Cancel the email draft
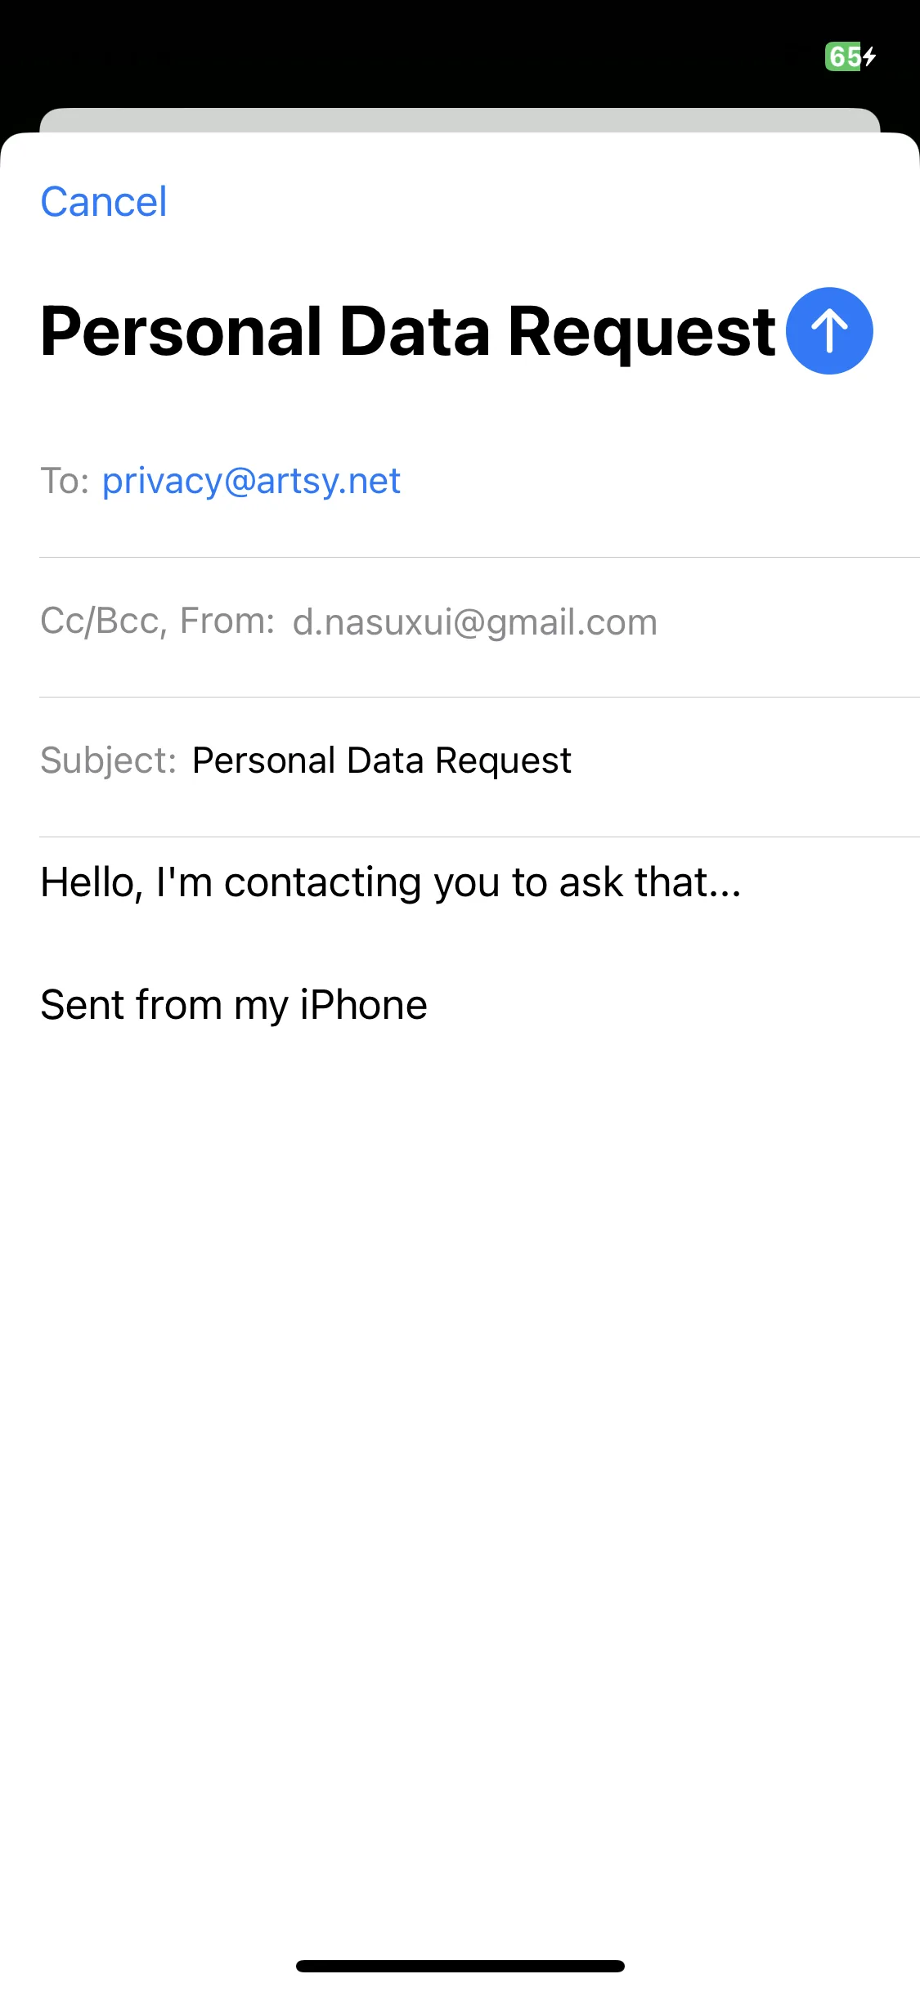 click(x=104, y=202)
